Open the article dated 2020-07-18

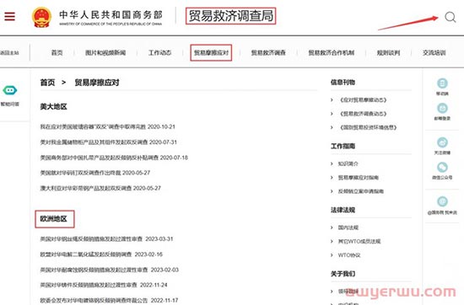(x=114, y=158)
